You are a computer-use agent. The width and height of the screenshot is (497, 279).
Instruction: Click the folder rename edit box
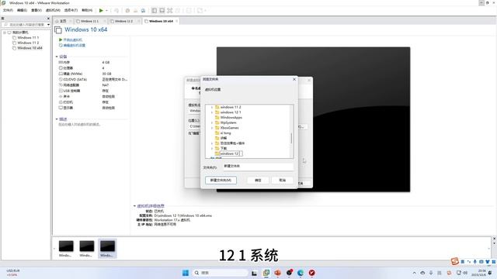coord(231,153)
